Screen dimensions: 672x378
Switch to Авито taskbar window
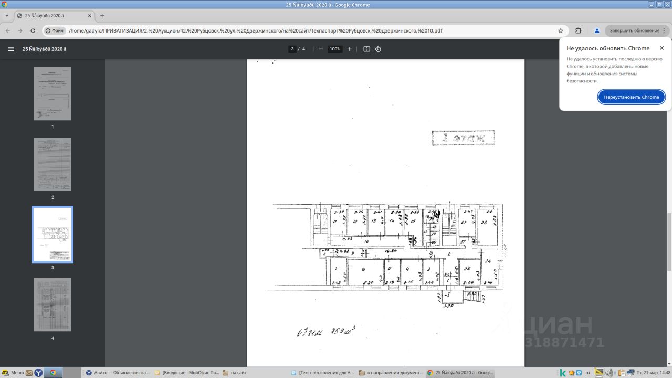click(118, 373)
